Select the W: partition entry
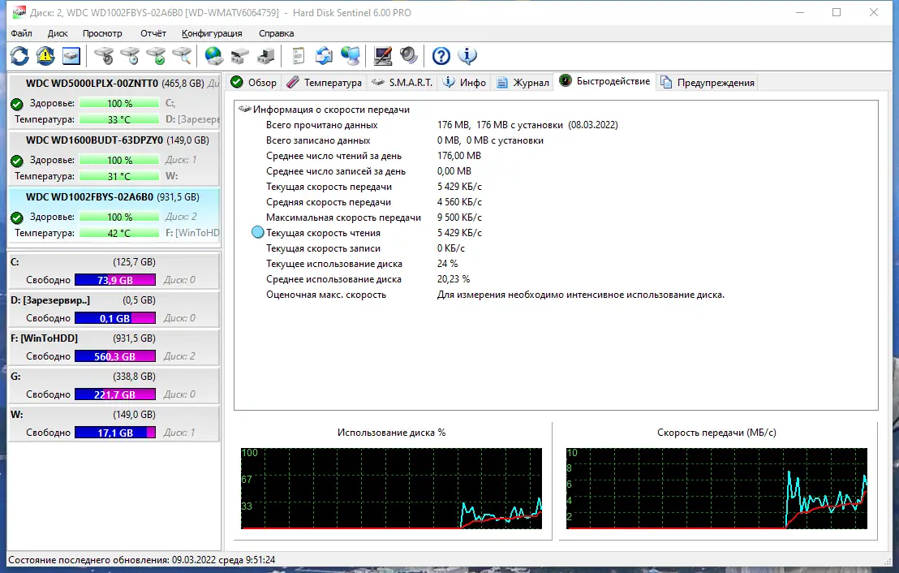Screen dimensions: 899x573 click(114, 424)
